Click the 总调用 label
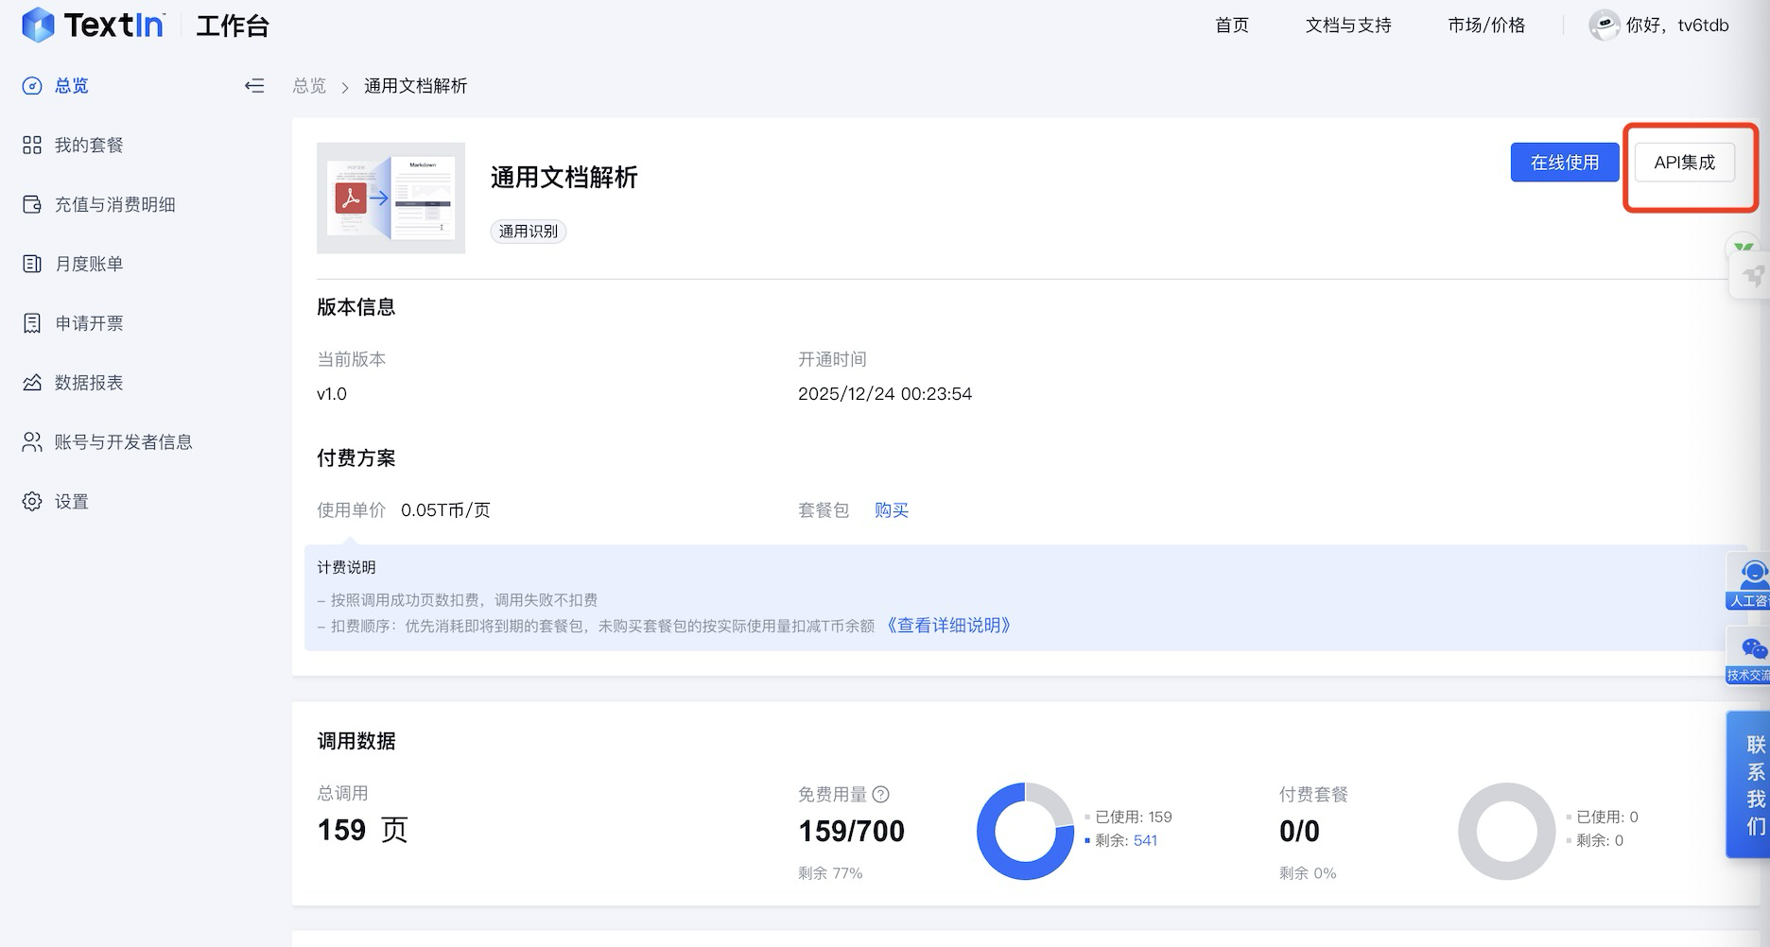The image size is (1770, 947). tap(342, 794)
